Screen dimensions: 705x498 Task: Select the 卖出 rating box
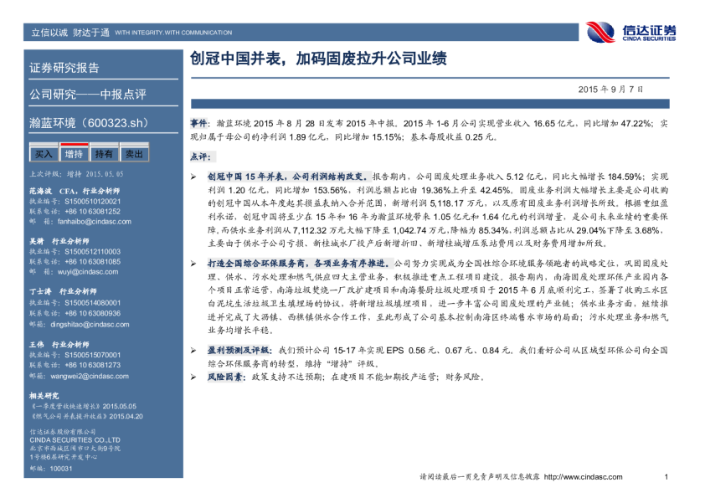tap(133, 154)
